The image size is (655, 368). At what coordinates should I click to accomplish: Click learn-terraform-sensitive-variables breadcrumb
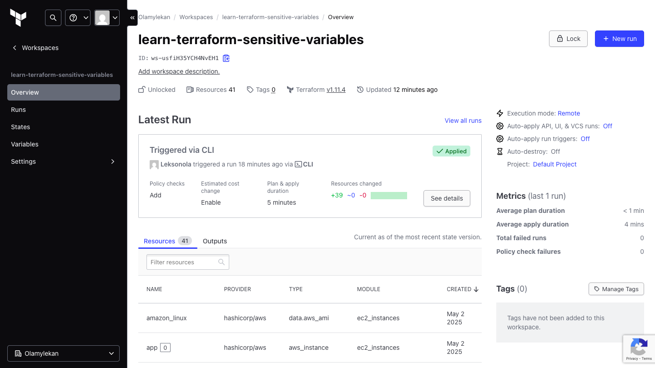click(270, 17)
